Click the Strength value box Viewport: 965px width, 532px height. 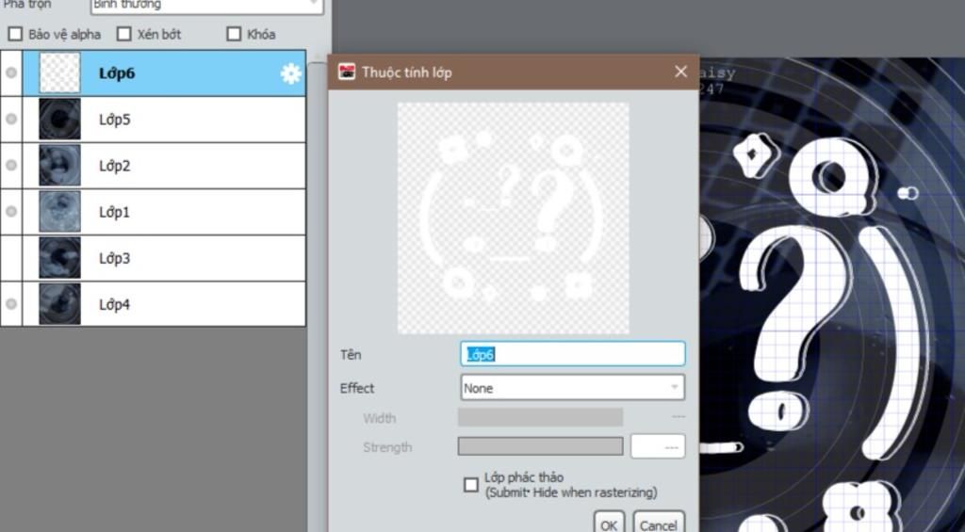pos(658,446)
